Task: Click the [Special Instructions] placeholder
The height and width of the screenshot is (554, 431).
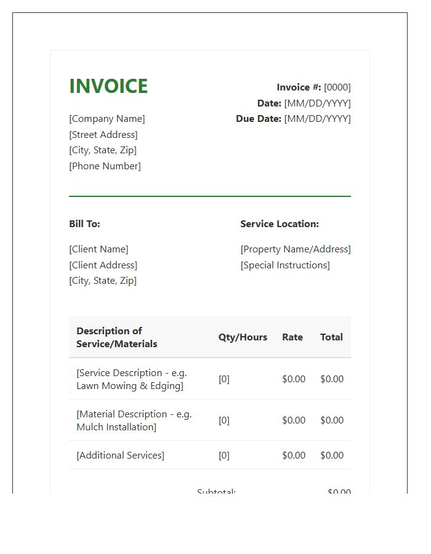Action: pos(285,265)
